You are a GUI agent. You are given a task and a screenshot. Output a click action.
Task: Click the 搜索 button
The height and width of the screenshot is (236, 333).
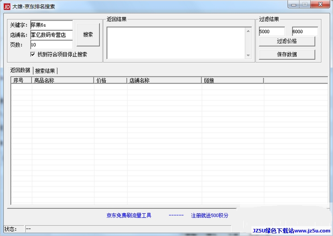click(x=88, y=35)
